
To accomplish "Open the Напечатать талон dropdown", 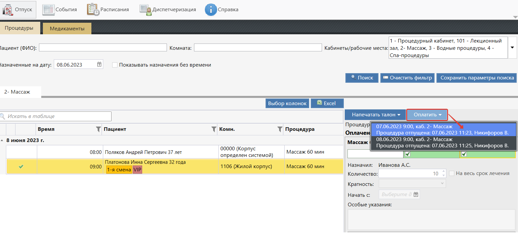I will (376, 115).
